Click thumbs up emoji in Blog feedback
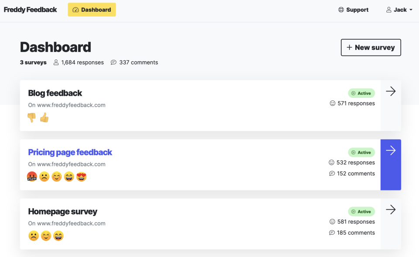The width and height of the screenshot is (419, 257). tap(44, 118)
